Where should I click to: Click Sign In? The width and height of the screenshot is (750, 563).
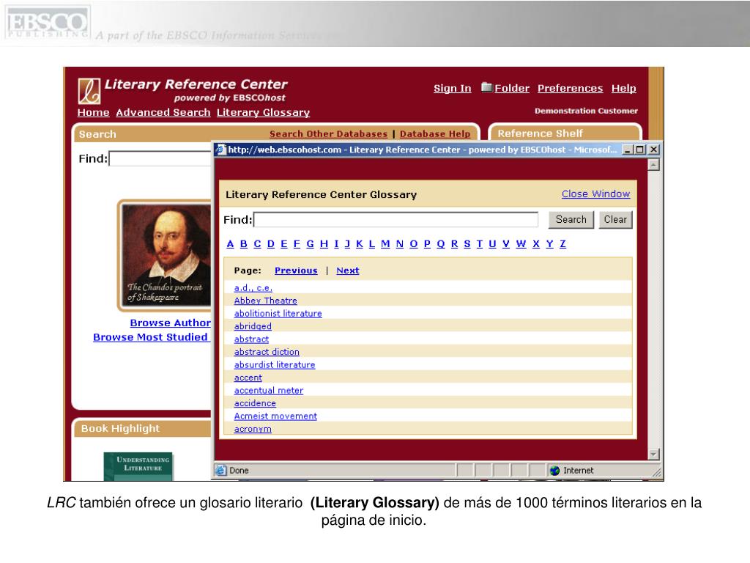tap(453, 88)
